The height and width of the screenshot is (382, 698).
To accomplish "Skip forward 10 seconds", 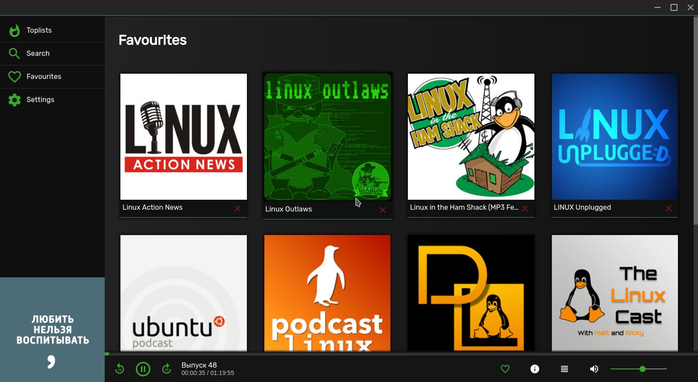I will [x=167, y=369].
